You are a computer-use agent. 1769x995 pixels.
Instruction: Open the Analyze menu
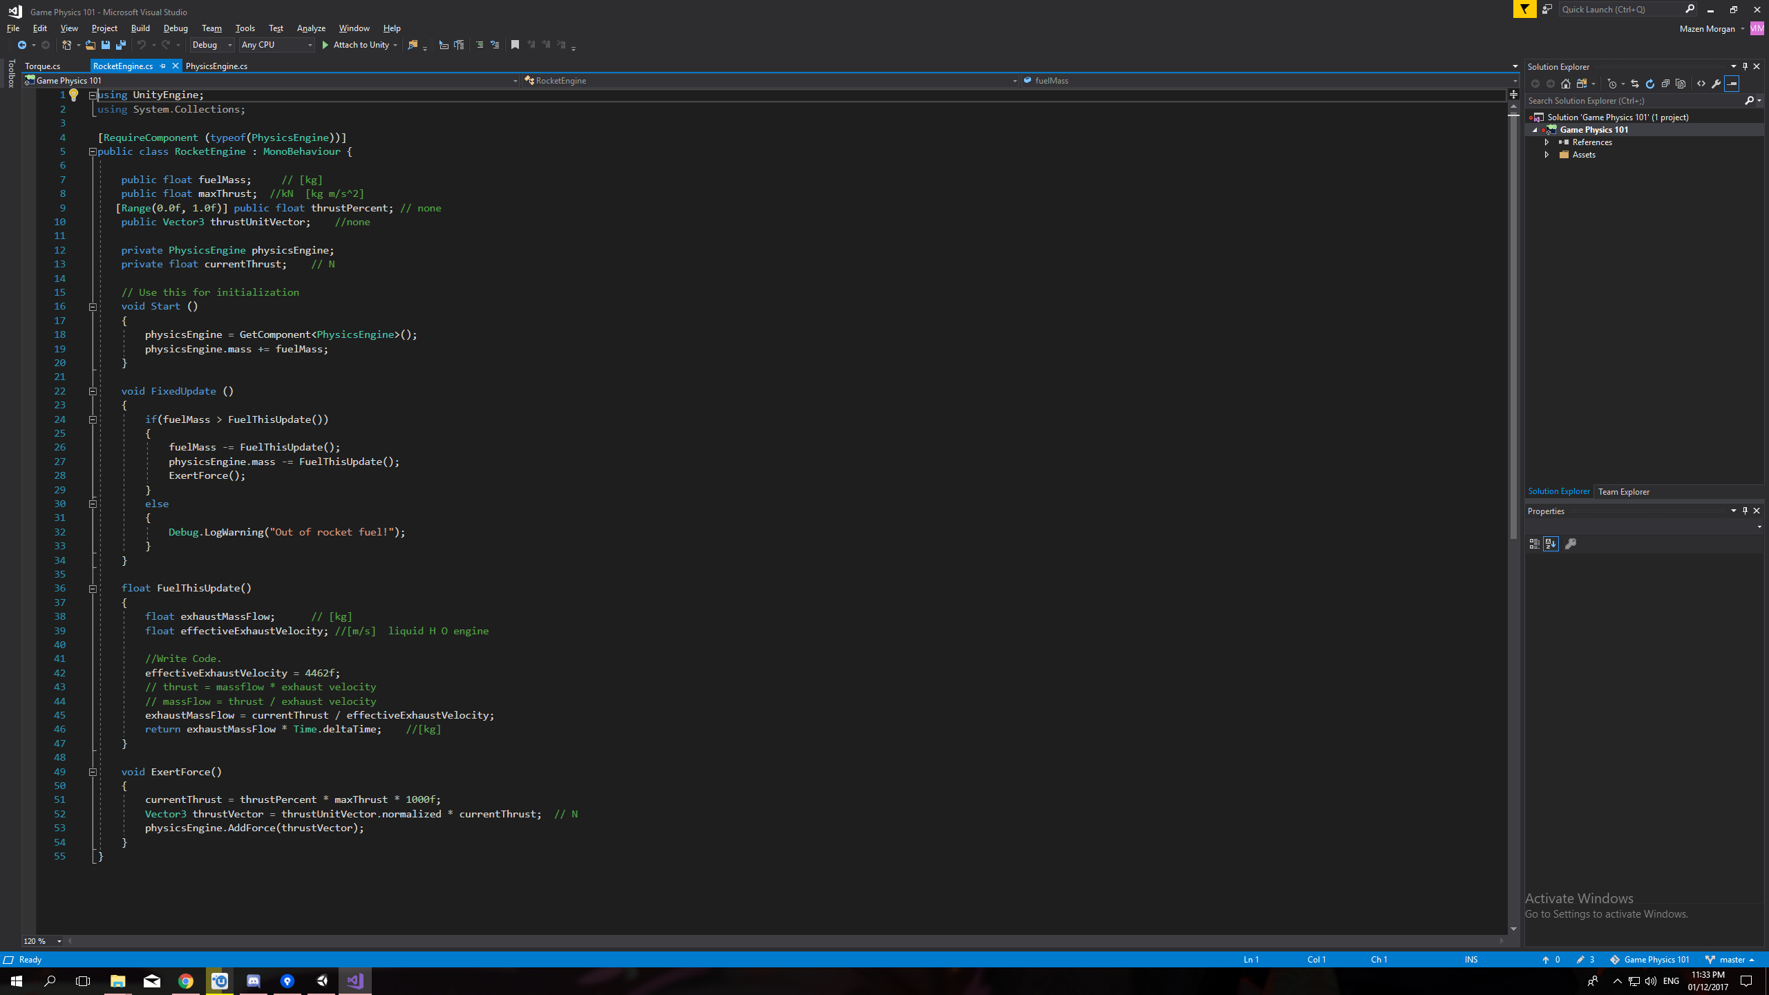[311, 28]
